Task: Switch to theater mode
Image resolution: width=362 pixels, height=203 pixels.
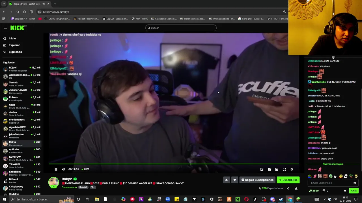Action: [x=277, y=169]
